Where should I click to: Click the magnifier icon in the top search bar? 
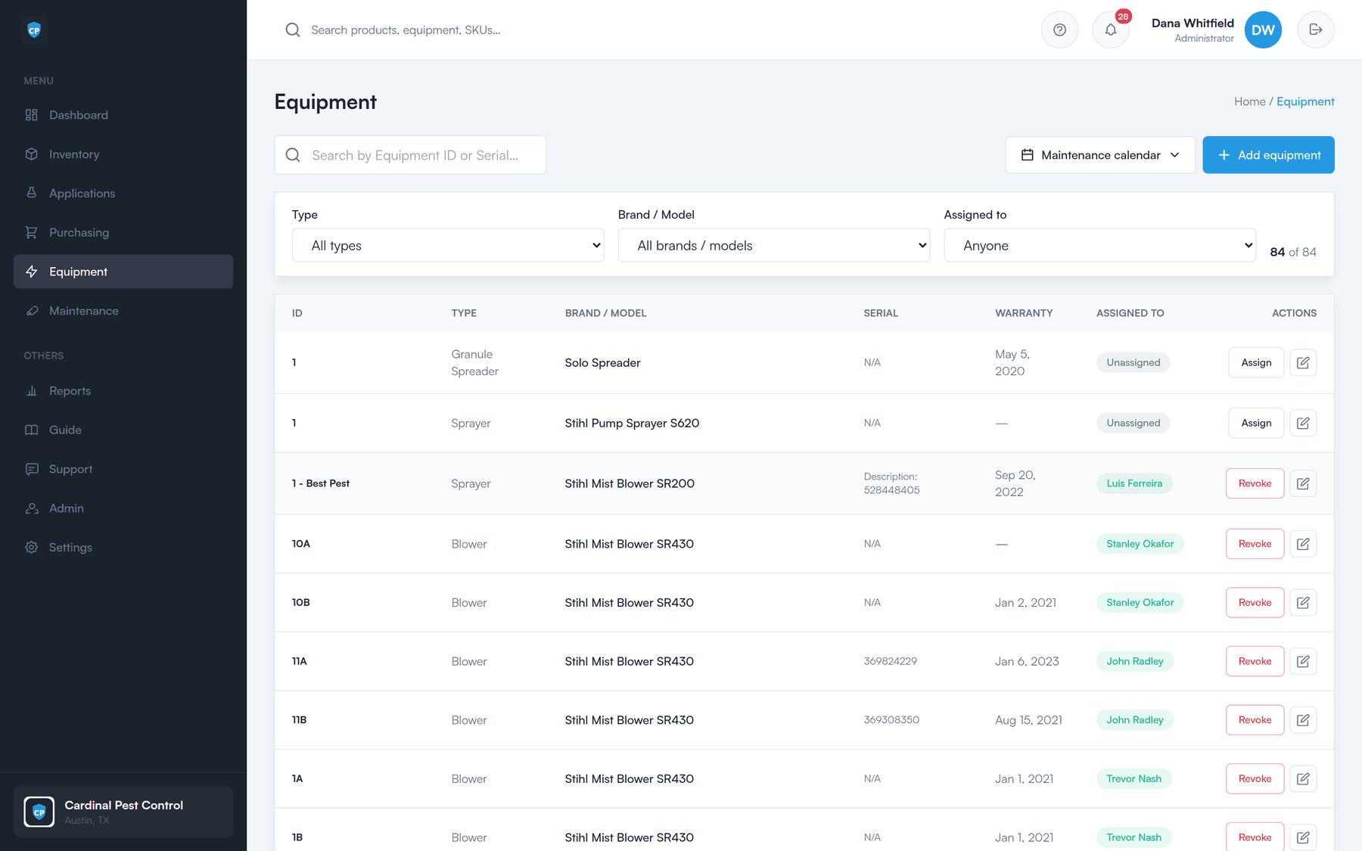pyautogui.click(x=293, y=30)
